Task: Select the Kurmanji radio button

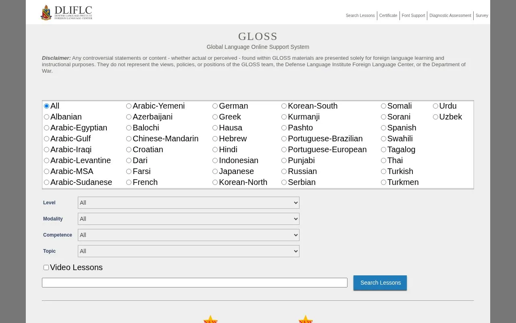Action: point(284,117)
